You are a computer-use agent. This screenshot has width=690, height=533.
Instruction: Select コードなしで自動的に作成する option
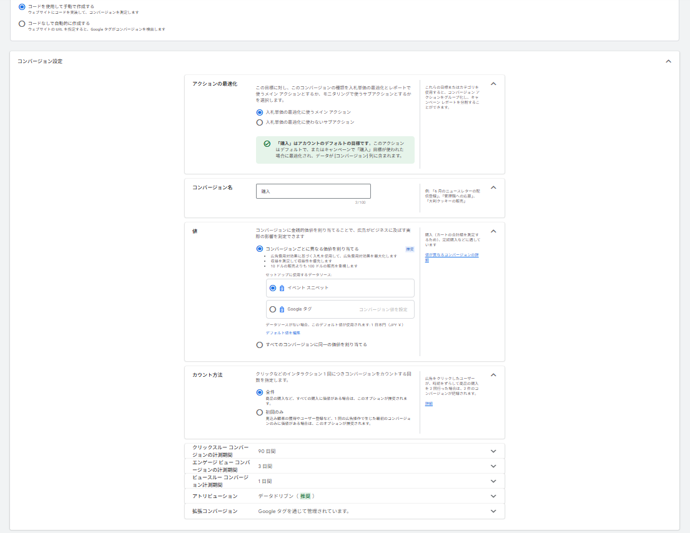click(x=22, y=24)
